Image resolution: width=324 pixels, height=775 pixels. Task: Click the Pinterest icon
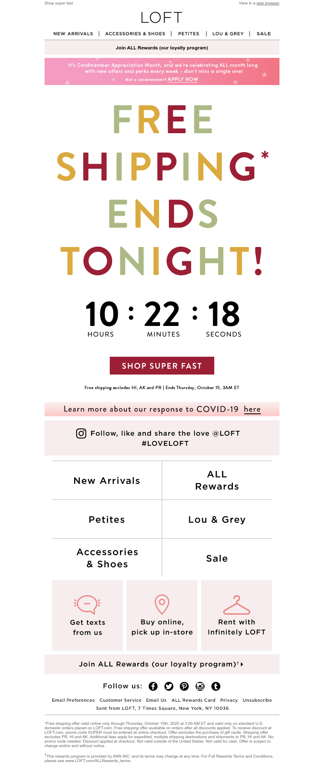(185, 686)
